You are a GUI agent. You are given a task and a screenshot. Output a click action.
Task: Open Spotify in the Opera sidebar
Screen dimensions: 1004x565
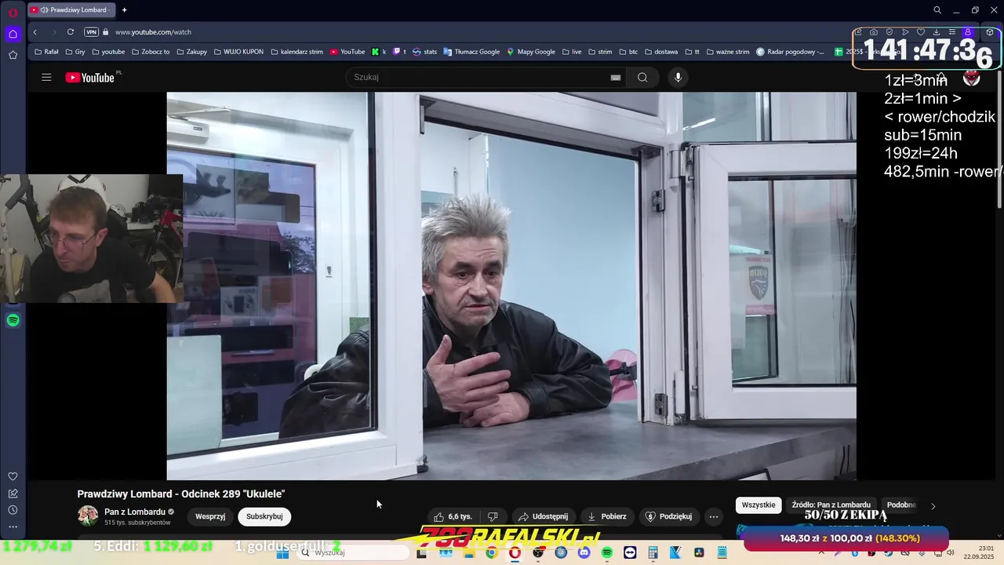(x=13, y=320)
